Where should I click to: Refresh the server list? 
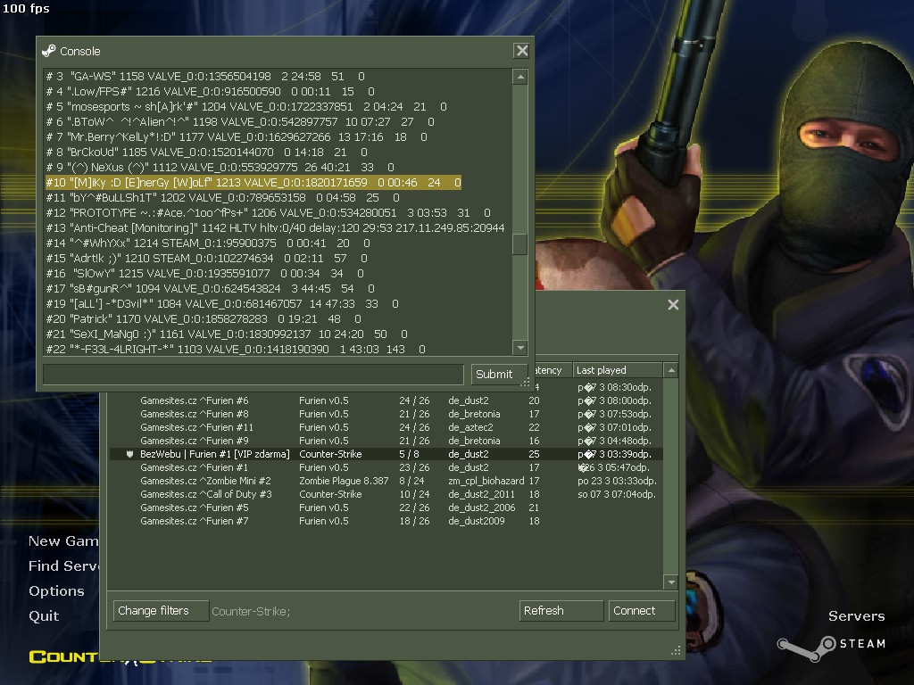[x=561, y=611]
